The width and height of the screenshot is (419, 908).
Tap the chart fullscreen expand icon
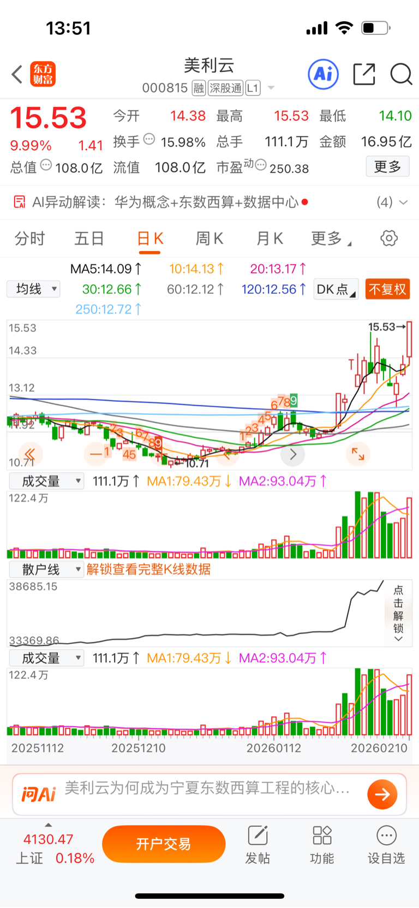point(358,454)
